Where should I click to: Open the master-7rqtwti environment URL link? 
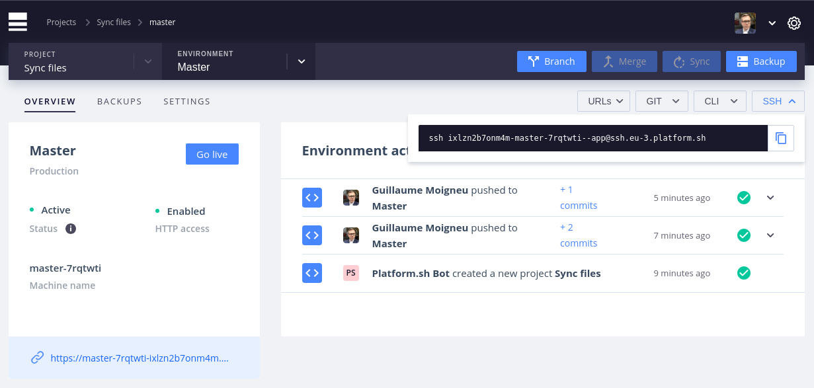click(139, 358)
